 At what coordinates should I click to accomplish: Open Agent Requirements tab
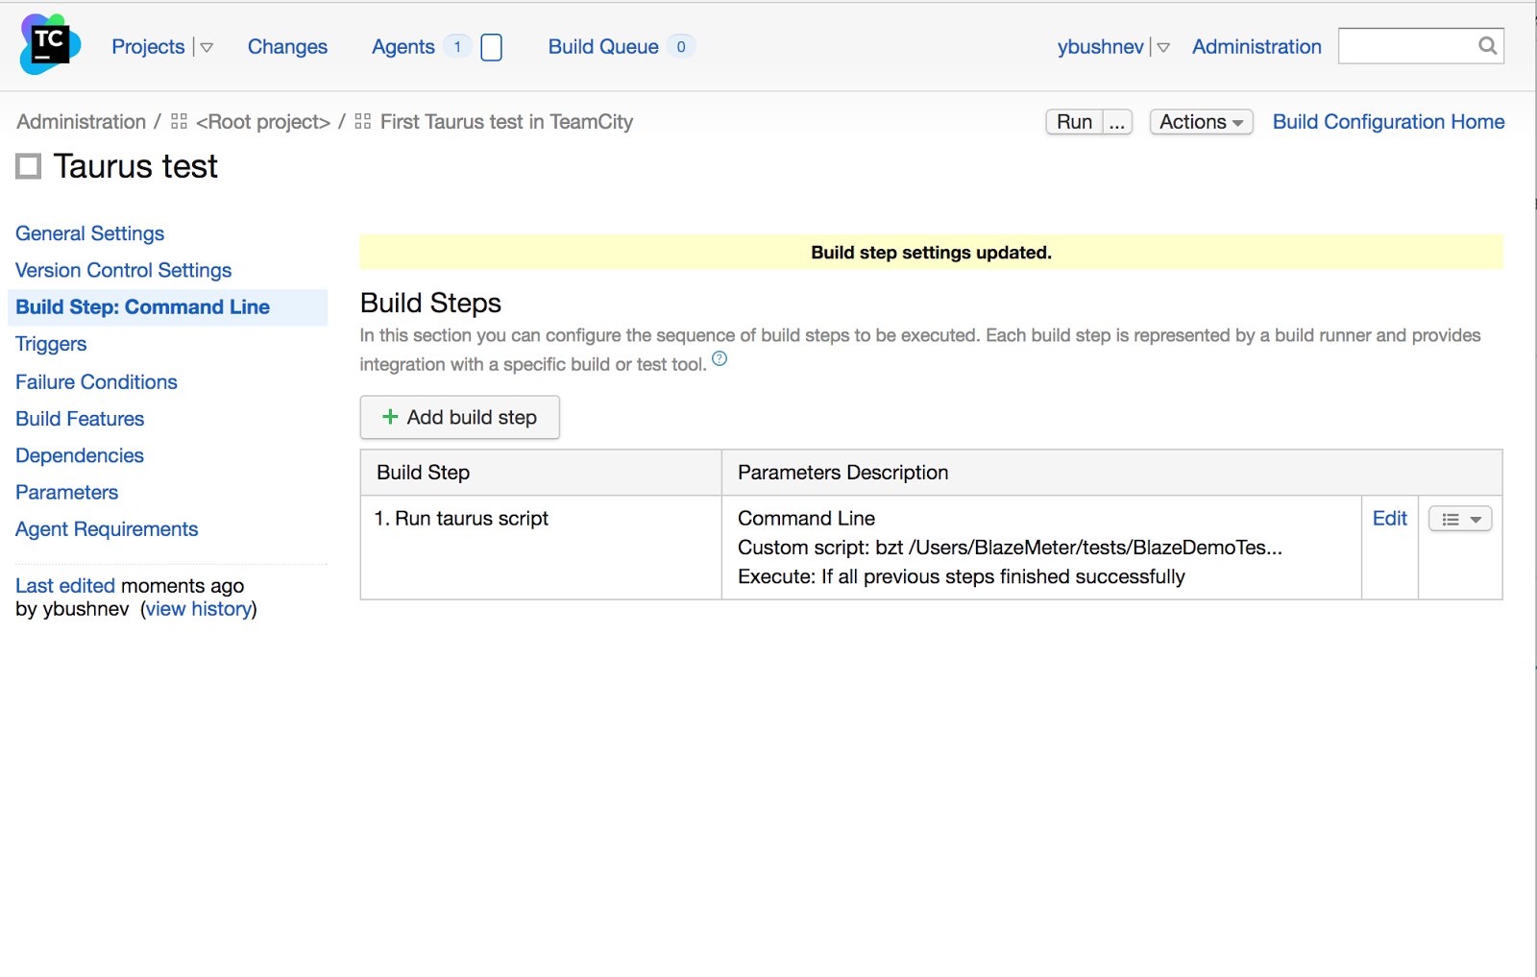[107, 529]
